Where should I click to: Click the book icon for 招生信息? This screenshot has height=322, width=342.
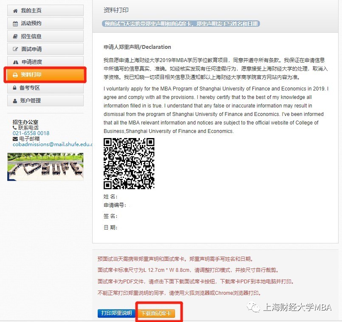click(16, 37)
